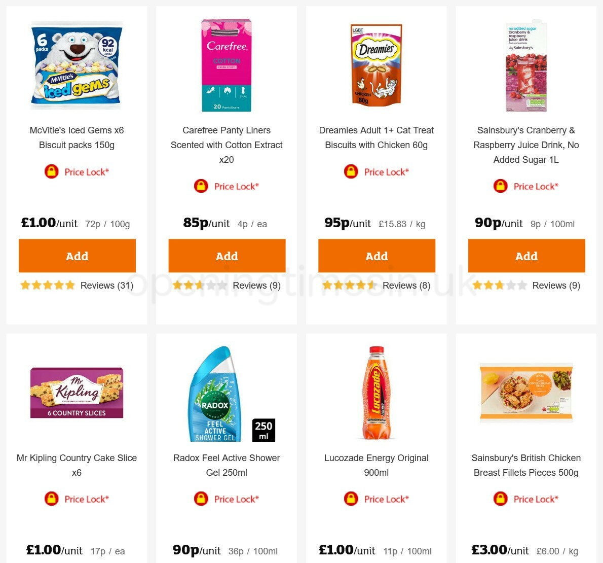This screenshot has width=603, height=563.
Task: Select the Lucozade bottle product image
Action: 376,393
